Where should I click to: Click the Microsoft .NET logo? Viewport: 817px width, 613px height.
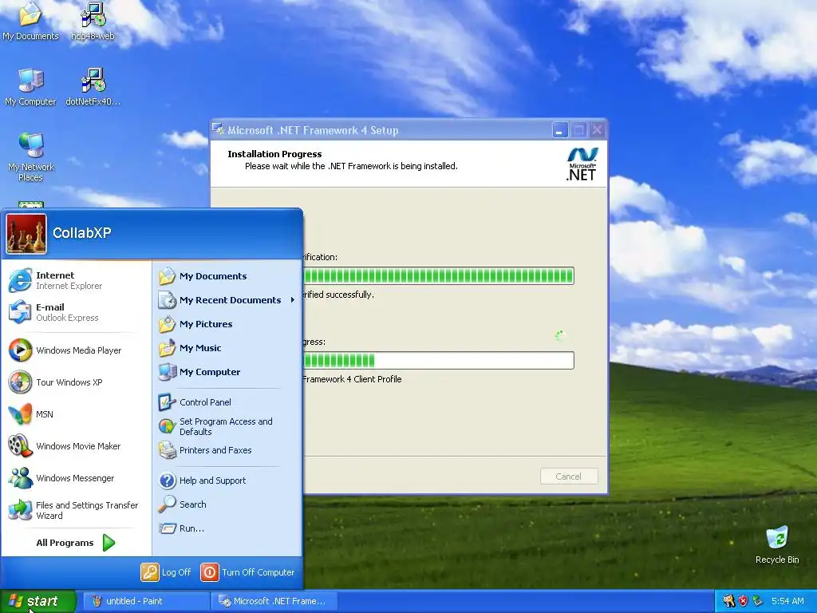(582, 164)
